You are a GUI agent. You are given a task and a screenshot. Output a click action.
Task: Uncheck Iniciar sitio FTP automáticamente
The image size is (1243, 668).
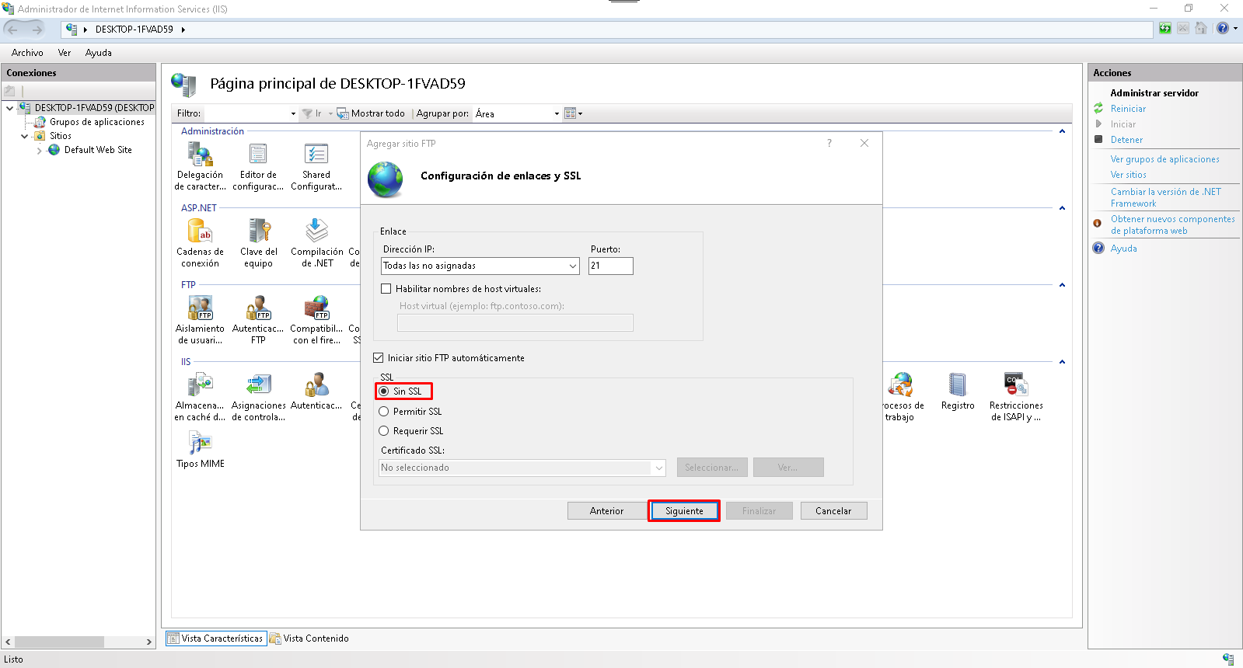tap(379, 358)
